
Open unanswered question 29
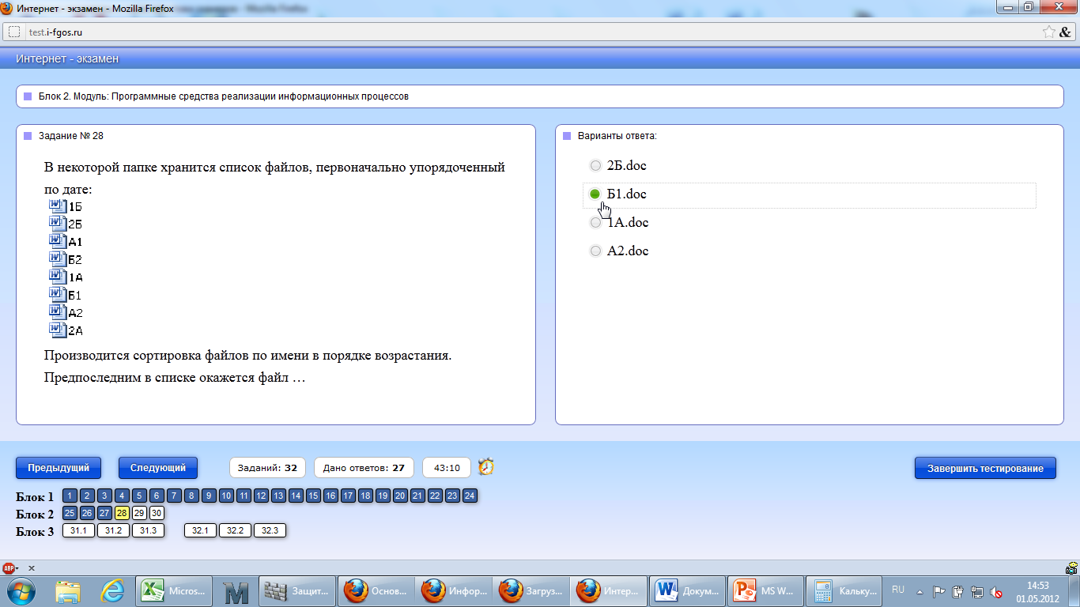(140, 513)
